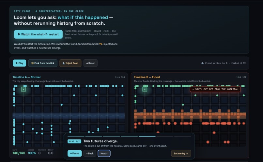Click the 'Timeline A — Normal' heading

tap(26, 77)
